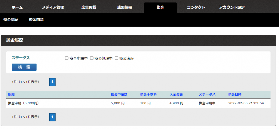279x129 pixels.
Task: Select the 換金 tab
Action: click(x=160, y=8)
